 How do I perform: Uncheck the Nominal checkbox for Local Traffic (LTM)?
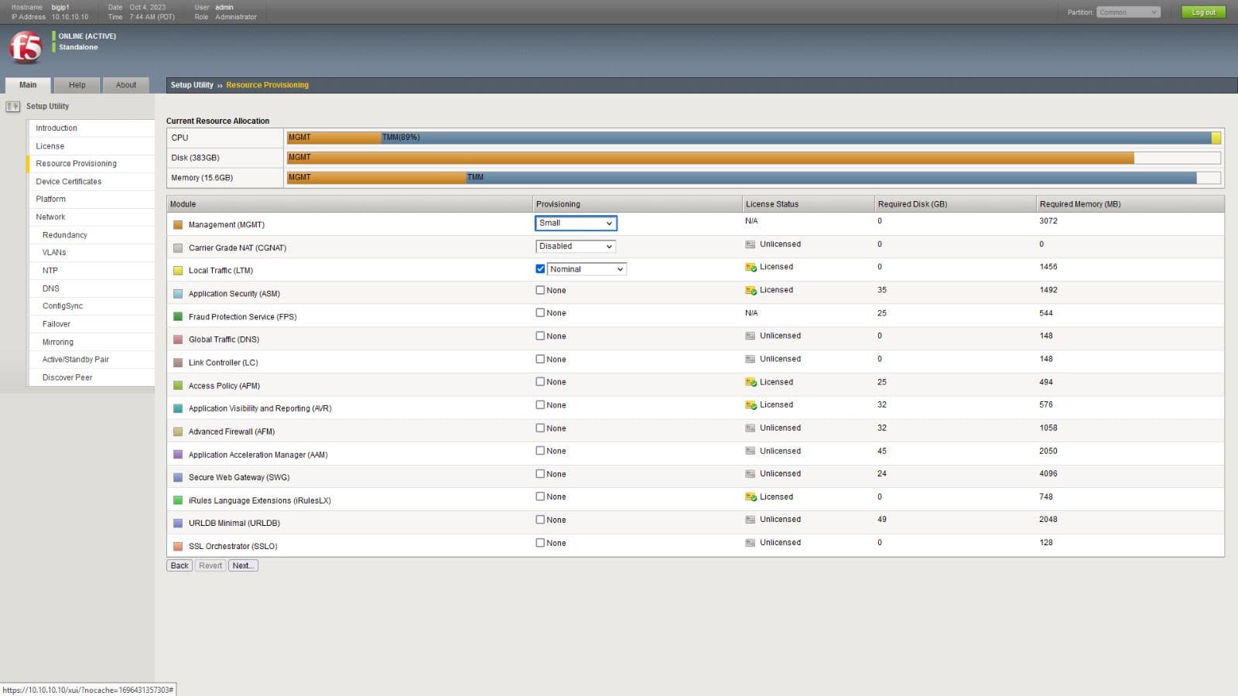pos(541,268)
